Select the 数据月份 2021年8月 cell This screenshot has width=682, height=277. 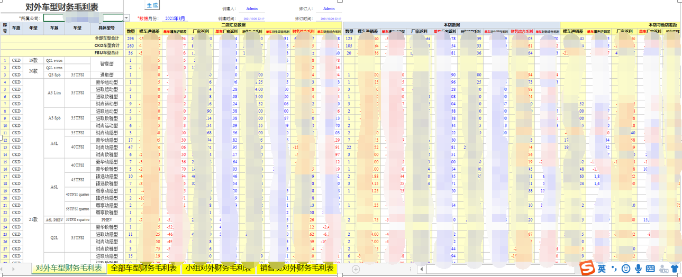click(x=175, y=18)
